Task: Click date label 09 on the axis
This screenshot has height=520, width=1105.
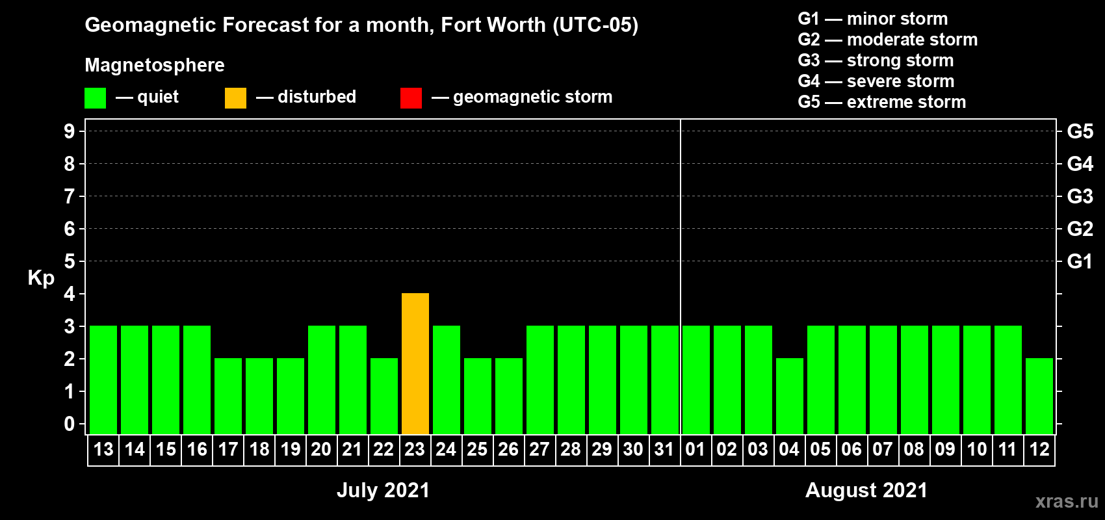Action: pos(945,450)
